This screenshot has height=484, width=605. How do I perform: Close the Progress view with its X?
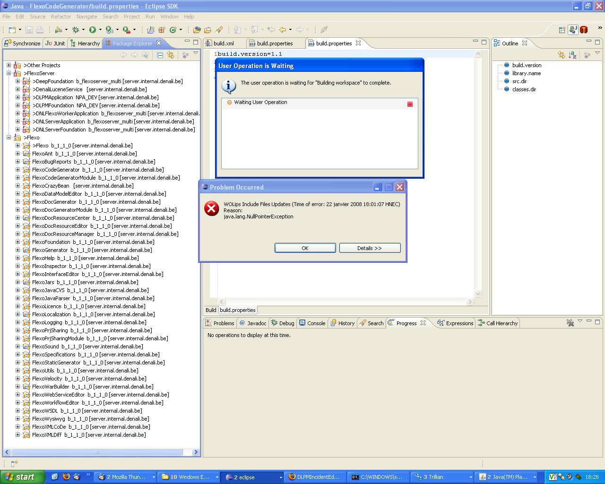pos(423,323)
